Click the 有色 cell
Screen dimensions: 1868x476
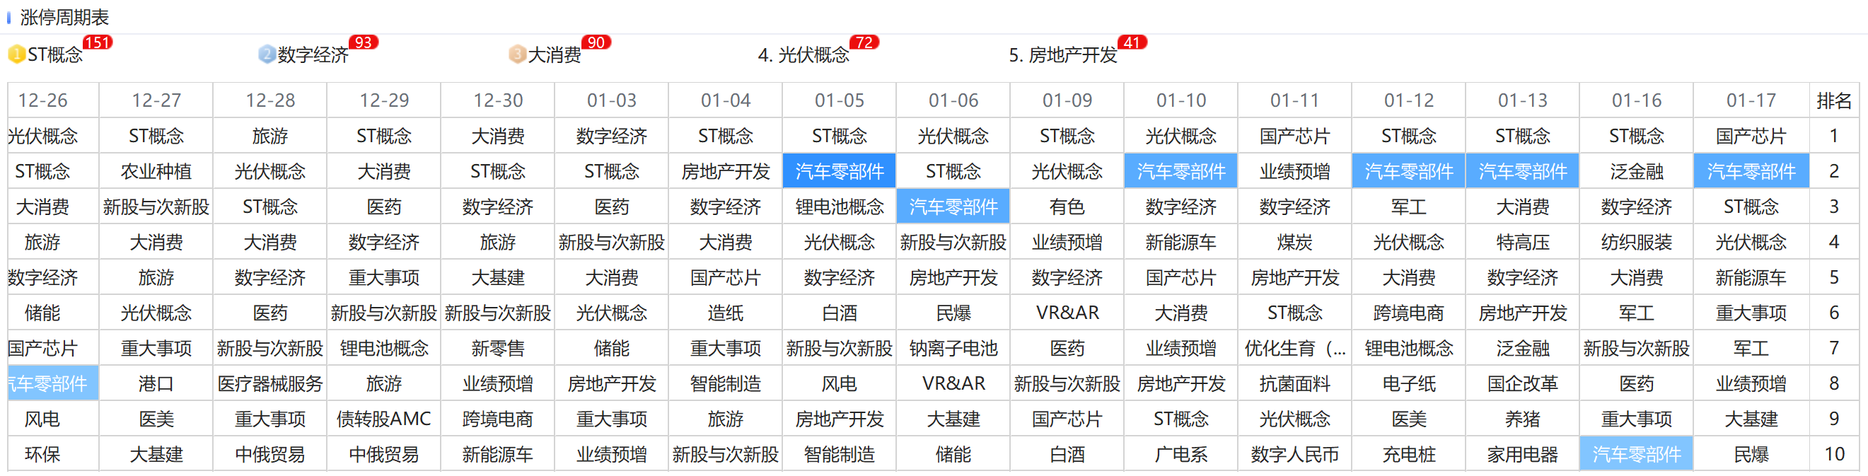tap(1067, 207)
